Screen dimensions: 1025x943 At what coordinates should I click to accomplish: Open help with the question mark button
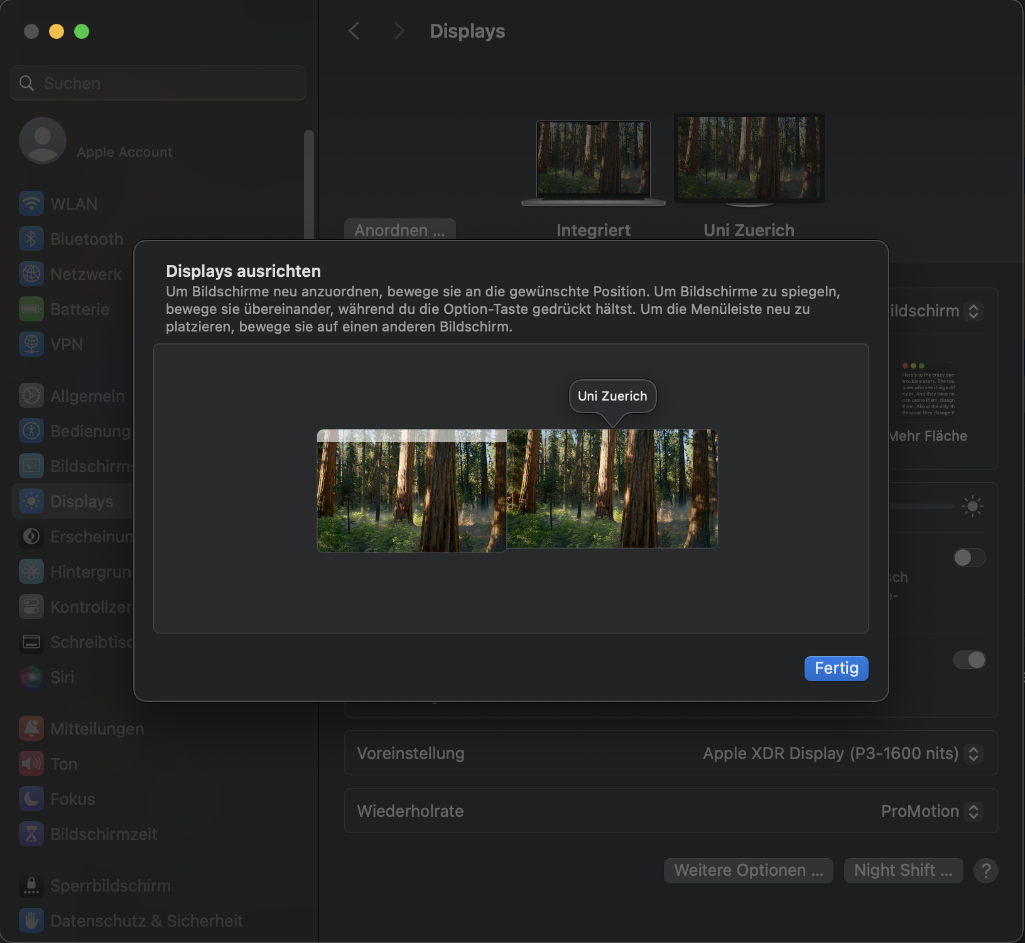986,870
